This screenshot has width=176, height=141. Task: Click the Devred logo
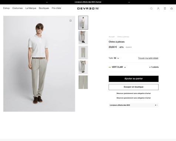(x=88, y=9)
